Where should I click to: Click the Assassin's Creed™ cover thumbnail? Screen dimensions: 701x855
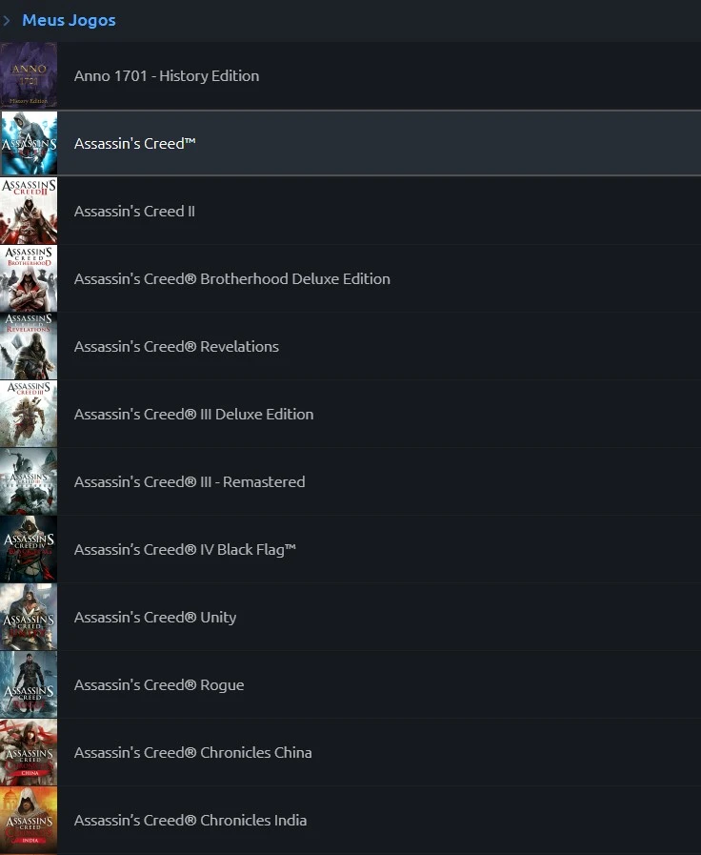tap(29, 143)
